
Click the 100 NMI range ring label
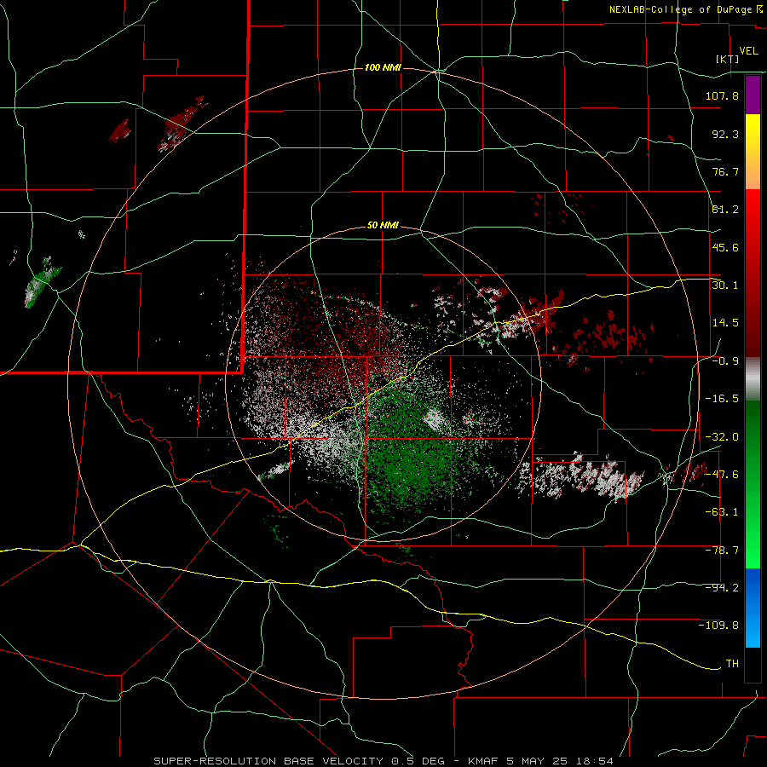(x=383, y=67)
